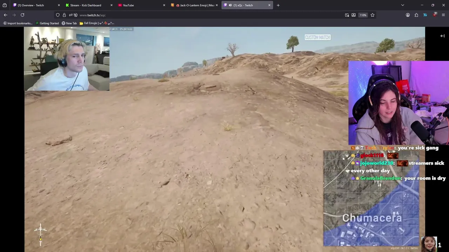Close the xQc - Twitch tab
449x252 pixels.
tap(269, 5)
